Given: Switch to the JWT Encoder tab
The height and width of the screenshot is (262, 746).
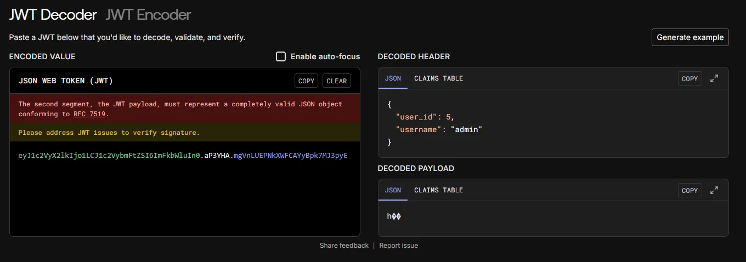Looking at the screenshot, I should coord(148,15).
